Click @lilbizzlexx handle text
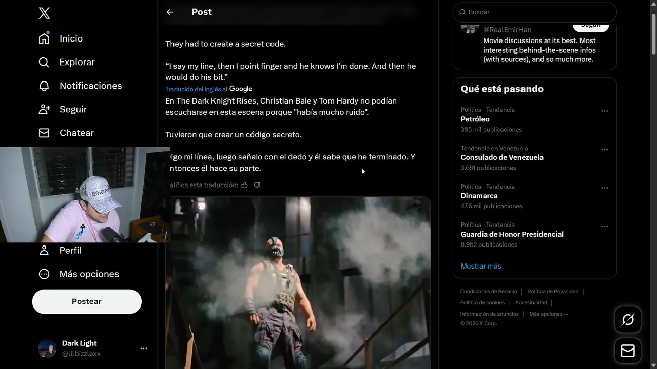The width and height of the screenshot is (657, 369). click(x=81, y=354)
